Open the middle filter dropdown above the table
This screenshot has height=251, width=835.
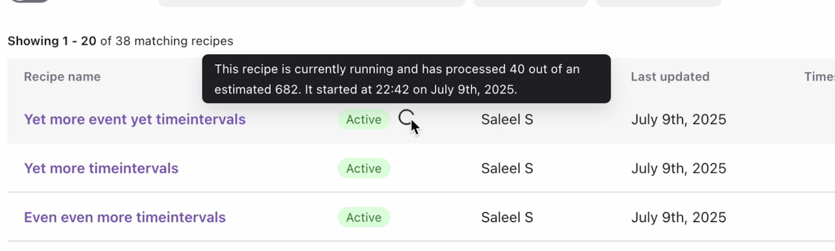[x=531, y=3]
